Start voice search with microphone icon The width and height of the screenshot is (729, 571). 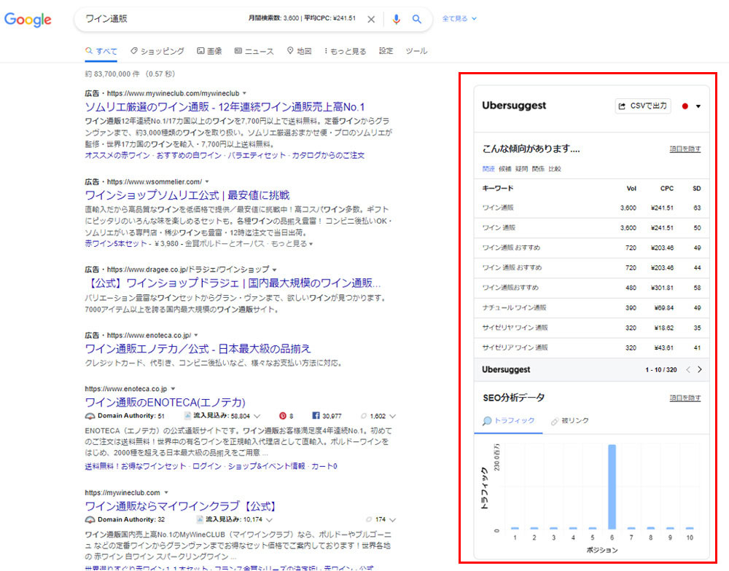click(x=396, y=19)
